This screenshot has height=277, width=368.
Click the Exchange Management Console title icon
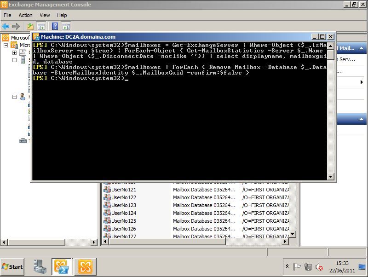click(x=4, y=5)
